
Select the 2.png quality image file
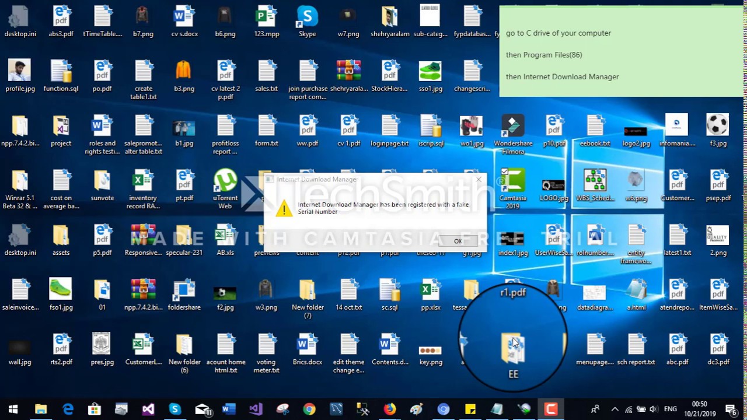coord(718,240)
